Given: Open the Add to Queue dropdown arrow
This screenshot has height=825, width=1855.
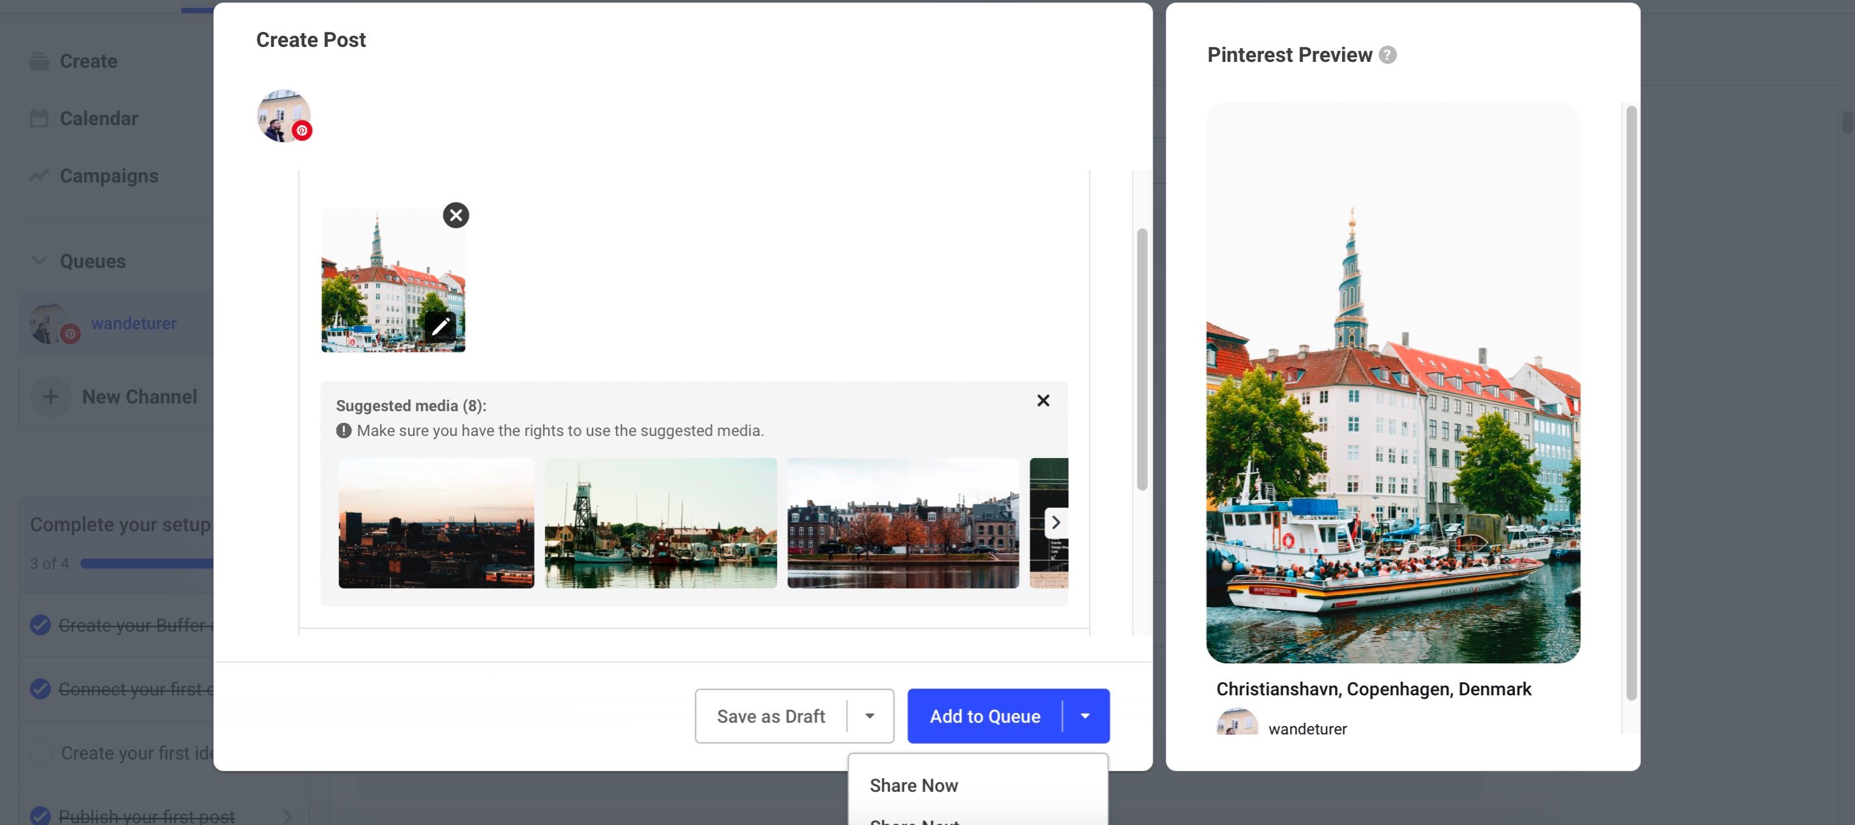Looking at the screenshot, I should point(1085,716).
